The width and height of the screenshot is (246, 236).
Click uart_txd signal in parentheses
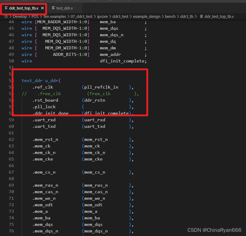[95, 127]
